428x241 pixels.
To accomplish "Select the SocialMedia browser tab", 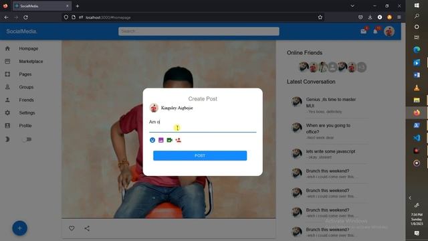I will [x=42, y=6].
